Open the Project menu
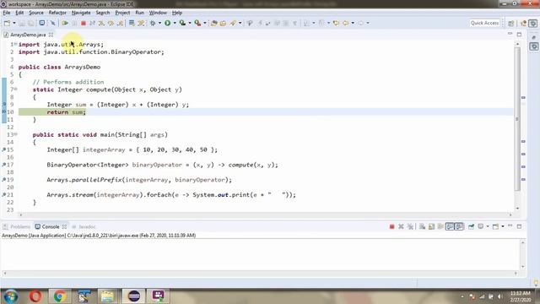 pos(122,13)
